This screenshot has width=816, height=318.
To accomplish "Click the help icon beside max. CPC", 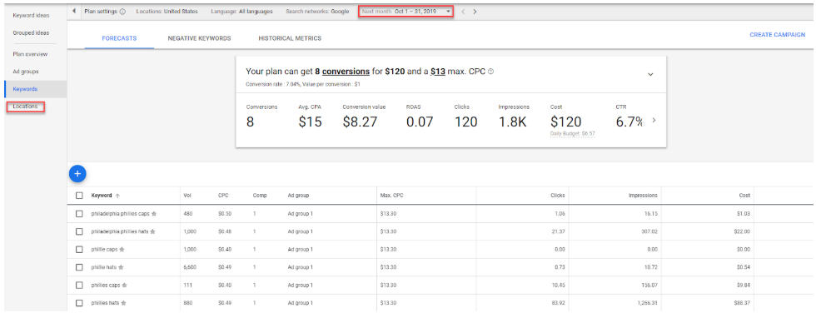I will [490, 72].
